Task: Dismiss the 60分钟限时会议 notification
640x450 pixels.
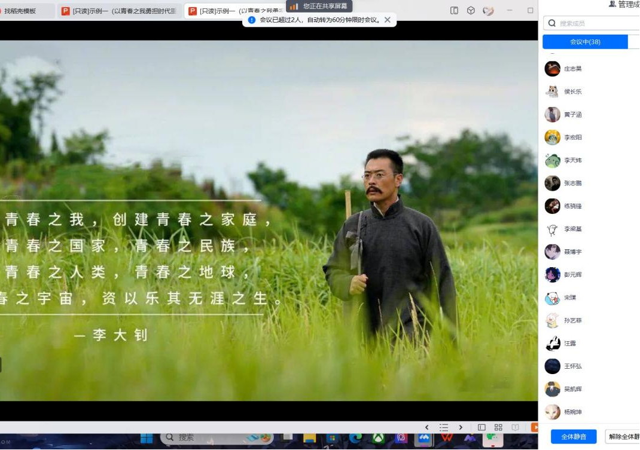Action: (x=388, y=20)
